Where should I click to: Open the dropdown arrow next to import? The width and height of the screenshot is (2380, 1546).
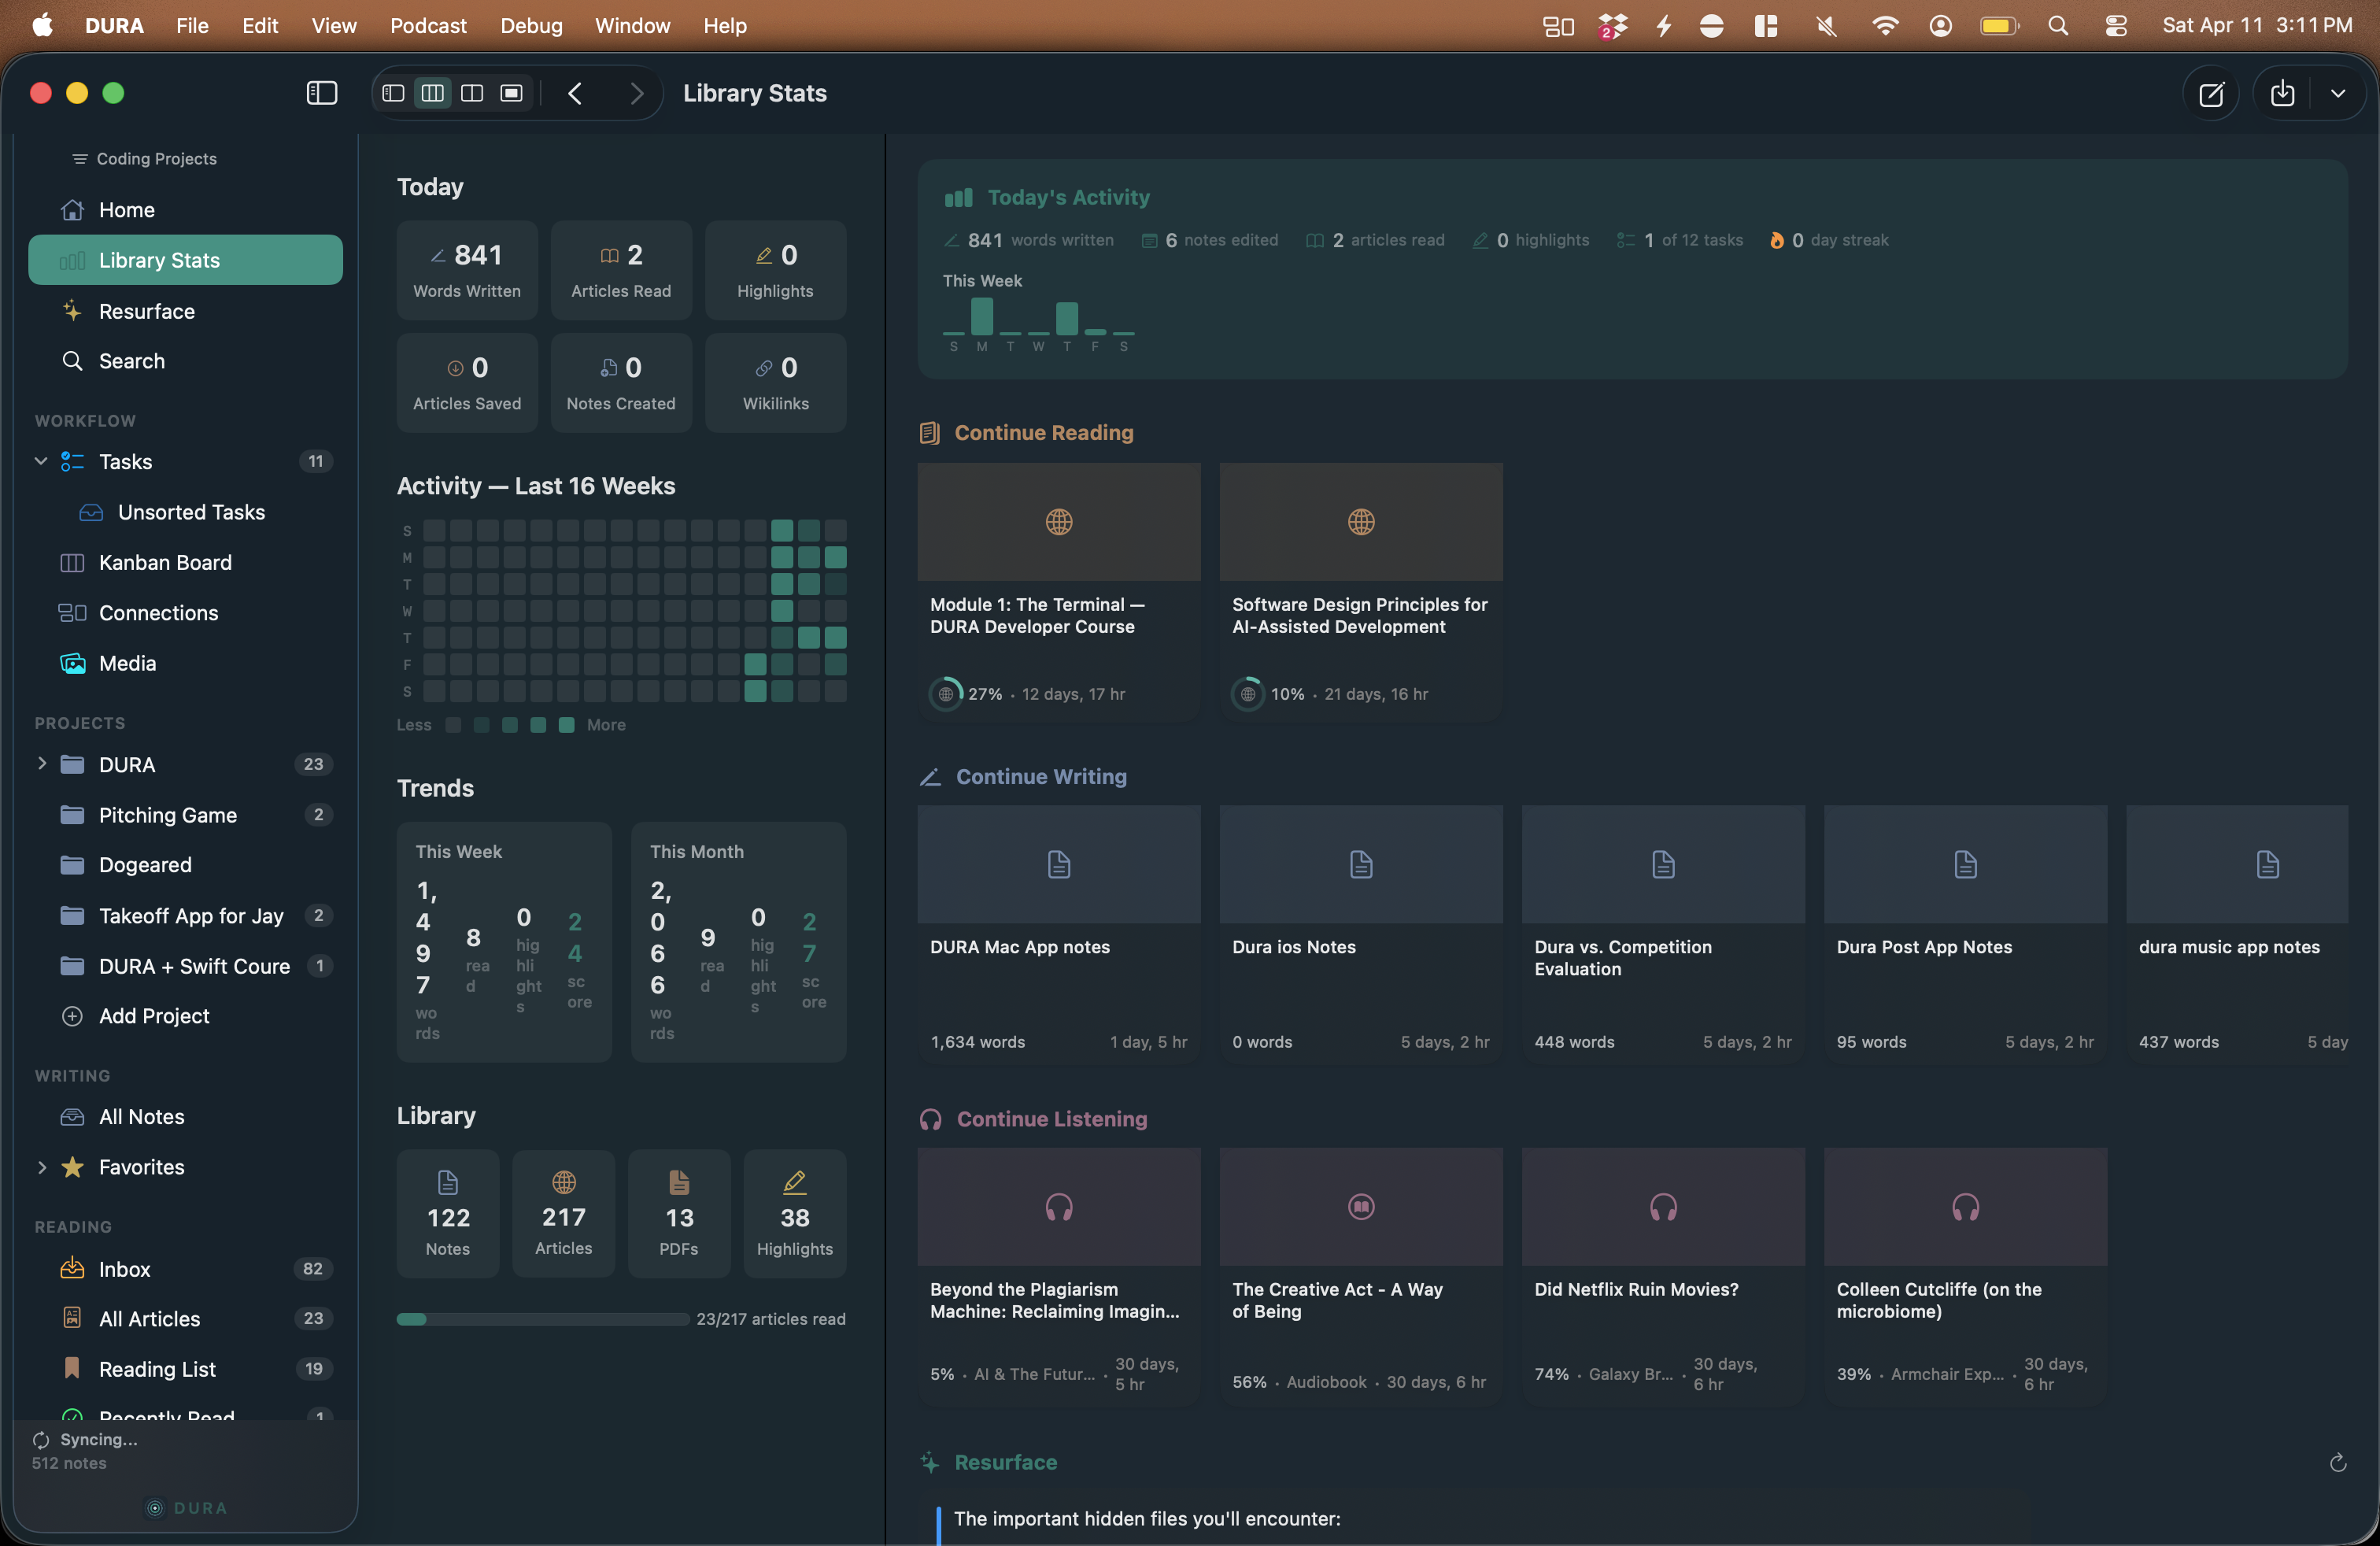[x=2337, y=93]
